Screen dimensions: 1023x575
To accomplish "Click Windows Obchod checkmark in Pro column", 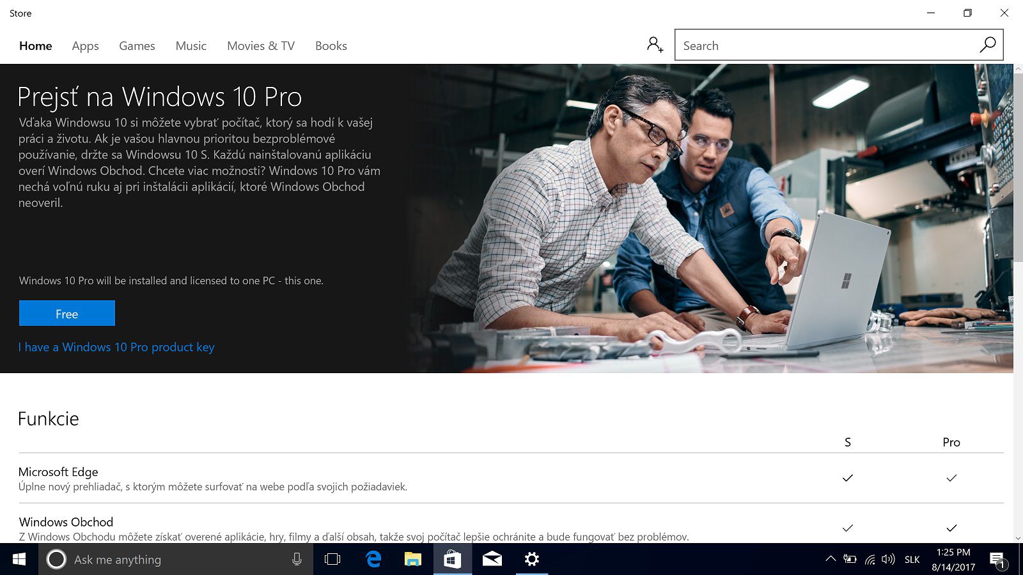I will click(951, 528).
